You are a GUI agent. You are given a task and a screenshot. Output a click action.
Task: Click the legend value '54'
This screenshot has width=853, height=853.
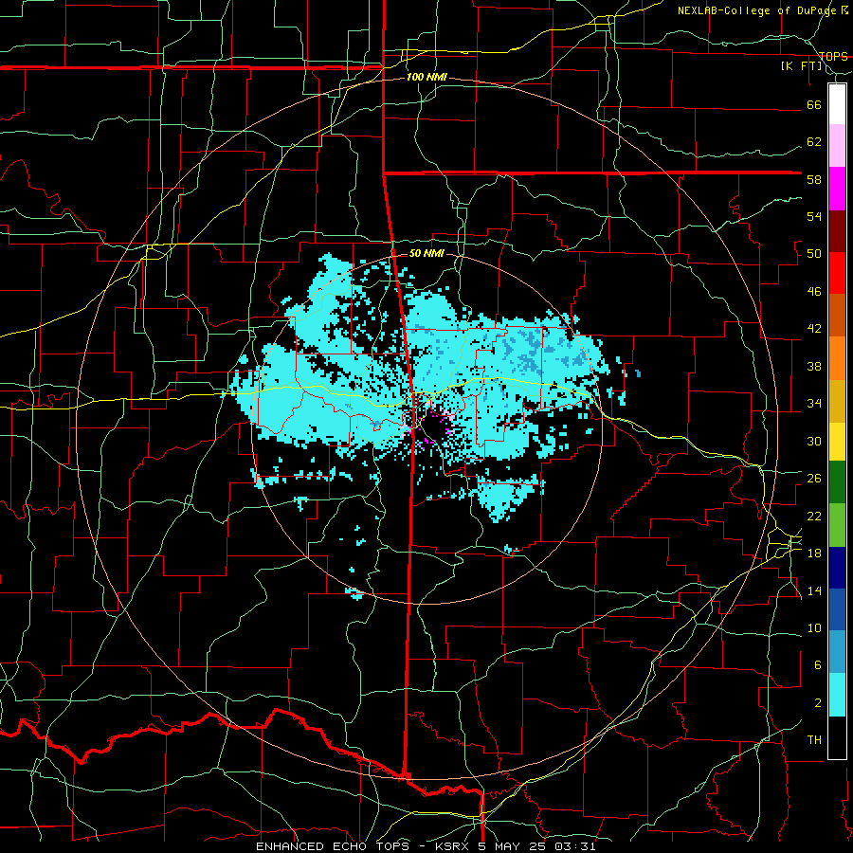pos(814,216)
